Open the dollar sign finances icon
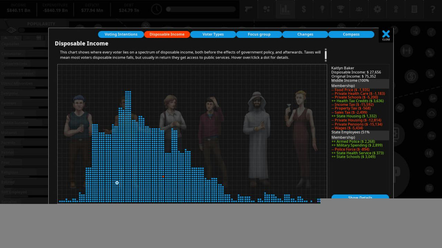Screen dimensions: 442x248 (304, 9)
